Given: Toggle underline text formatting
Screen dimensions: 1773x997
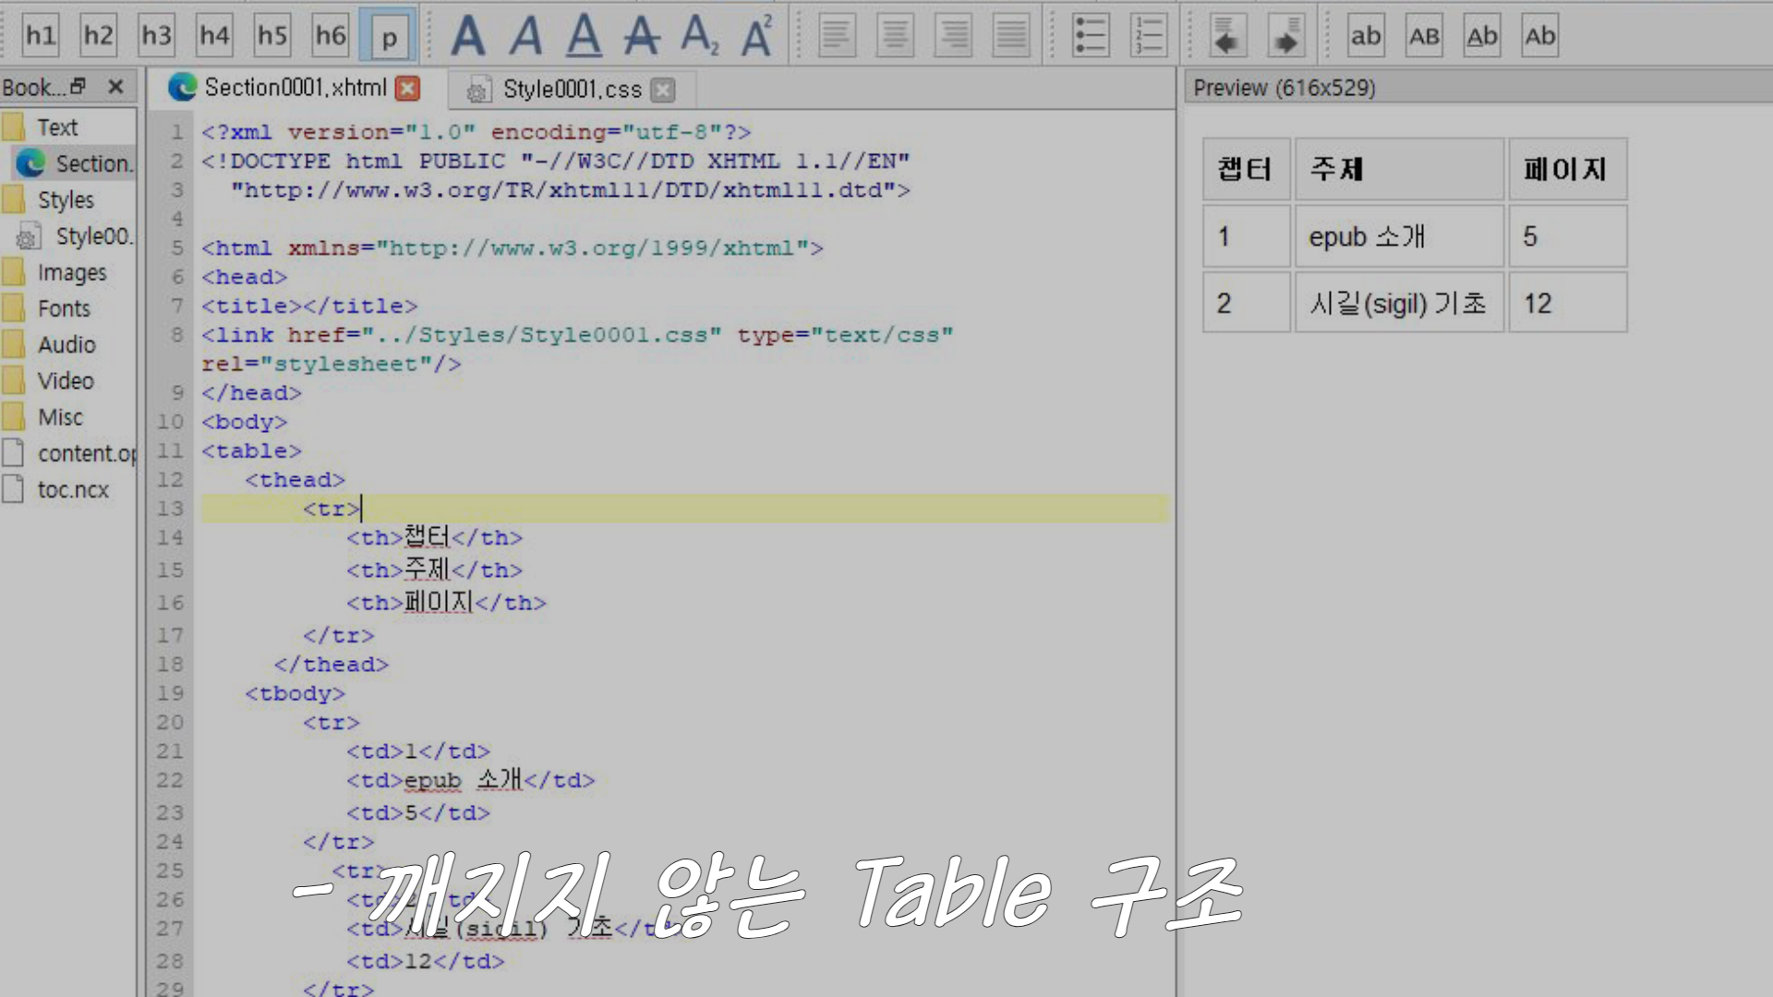Looking at the screenshot, I should (584, 36).
